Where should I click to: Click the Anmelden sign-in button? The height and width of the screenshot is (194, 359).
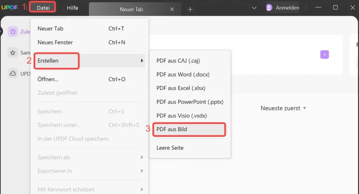(x=287, y=8)
